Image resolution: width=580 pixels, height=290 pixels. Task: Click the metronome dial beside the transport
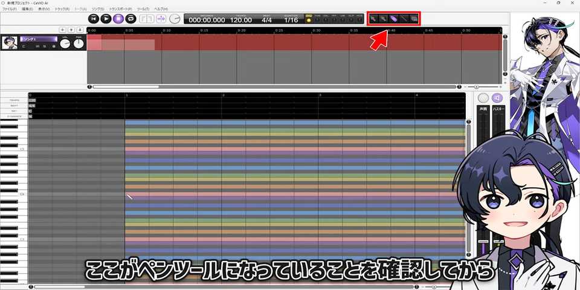175,19
